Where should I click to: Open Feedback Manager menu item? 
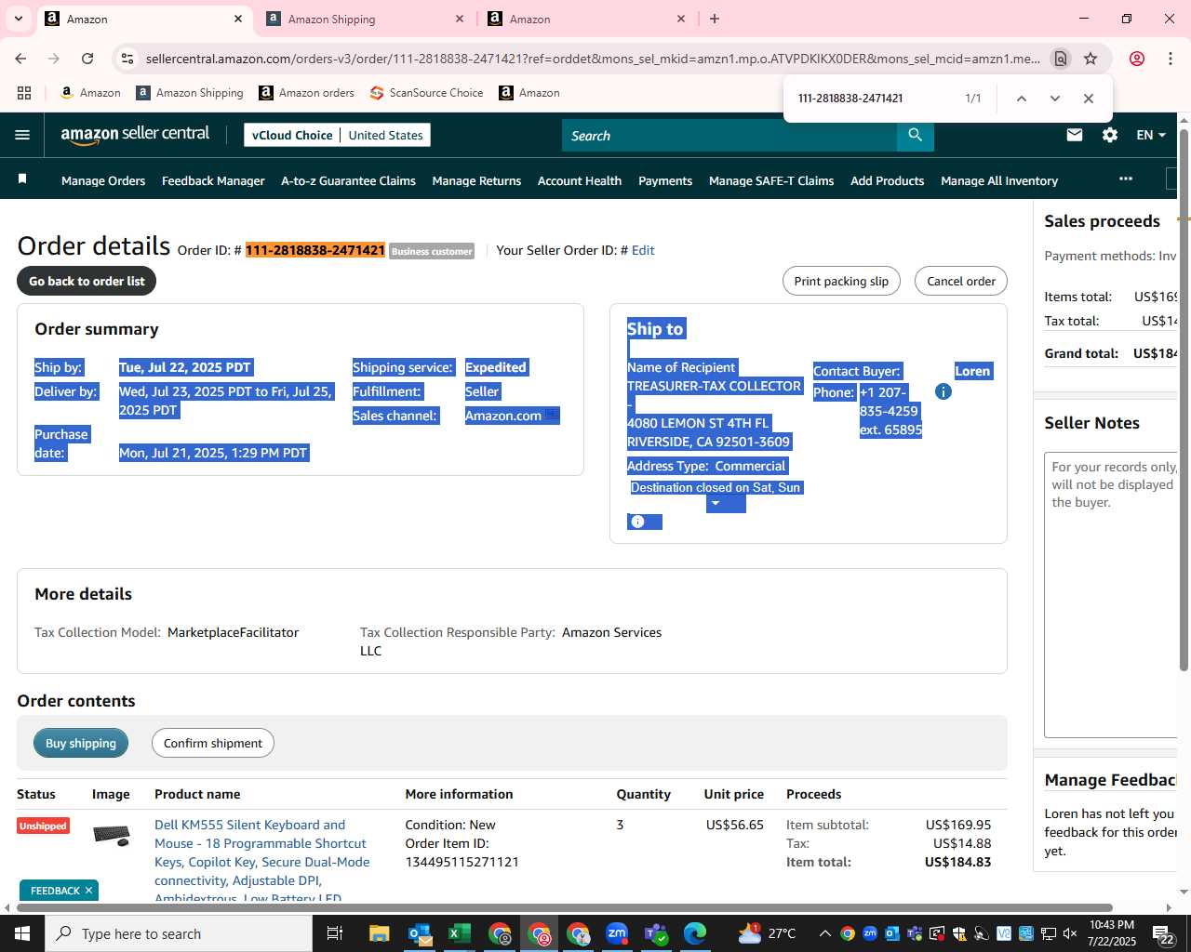(213, 180)
